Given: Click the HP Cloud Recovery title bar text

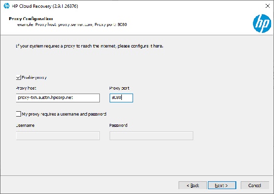Looking at the screenshot, I should point(45,6).
